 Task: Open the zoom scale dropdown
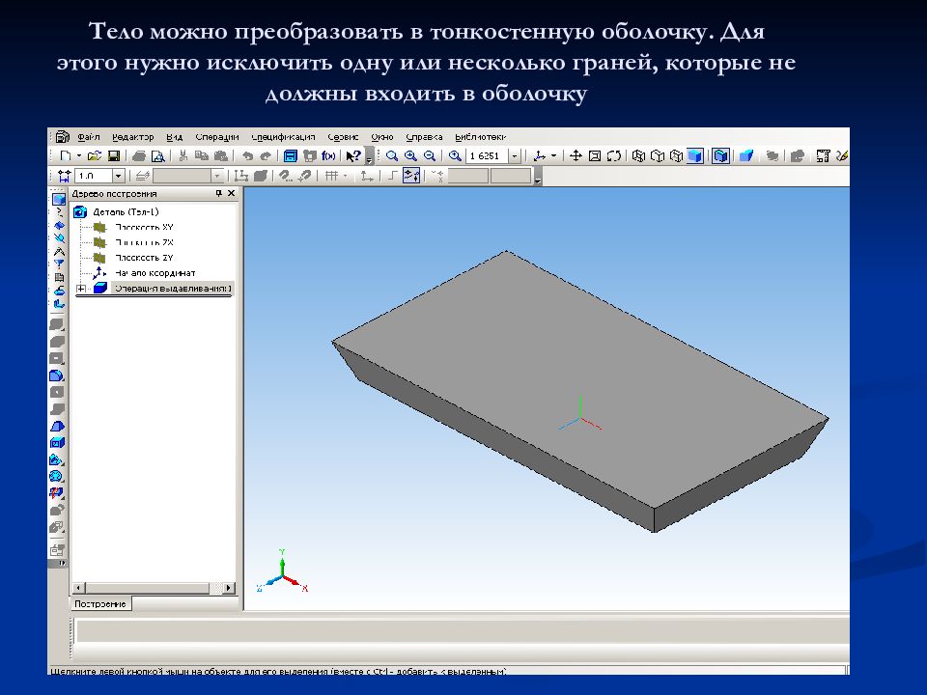point(515,156)
